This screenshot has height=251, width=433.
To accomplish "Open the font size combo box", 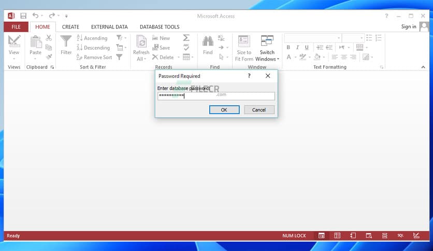I will tap(353, 37).
